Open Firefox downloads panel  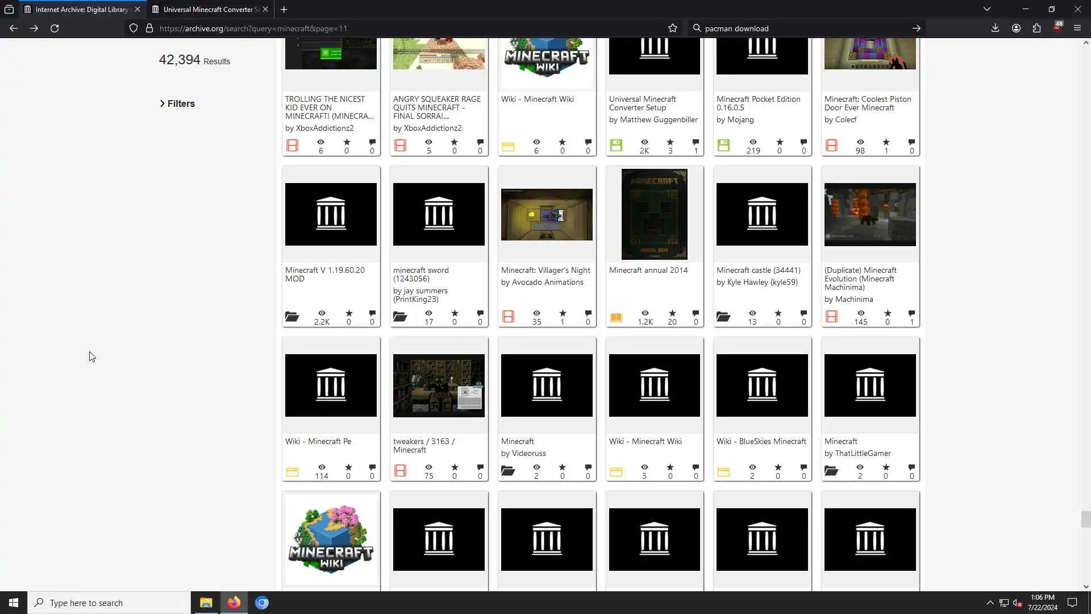coord(995,28)
